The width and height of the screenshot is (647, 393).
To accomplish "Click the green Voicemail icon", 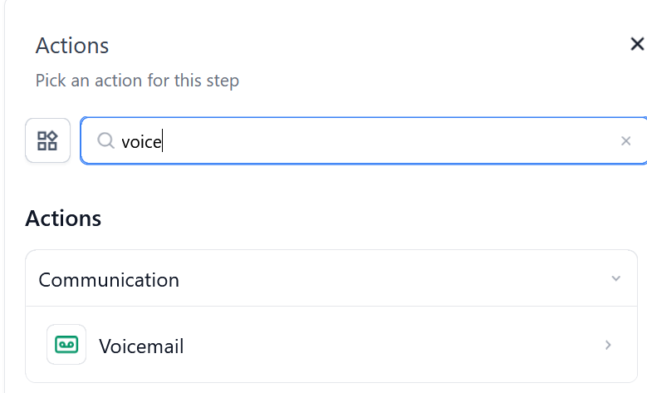I will click(x=66, y=345).
